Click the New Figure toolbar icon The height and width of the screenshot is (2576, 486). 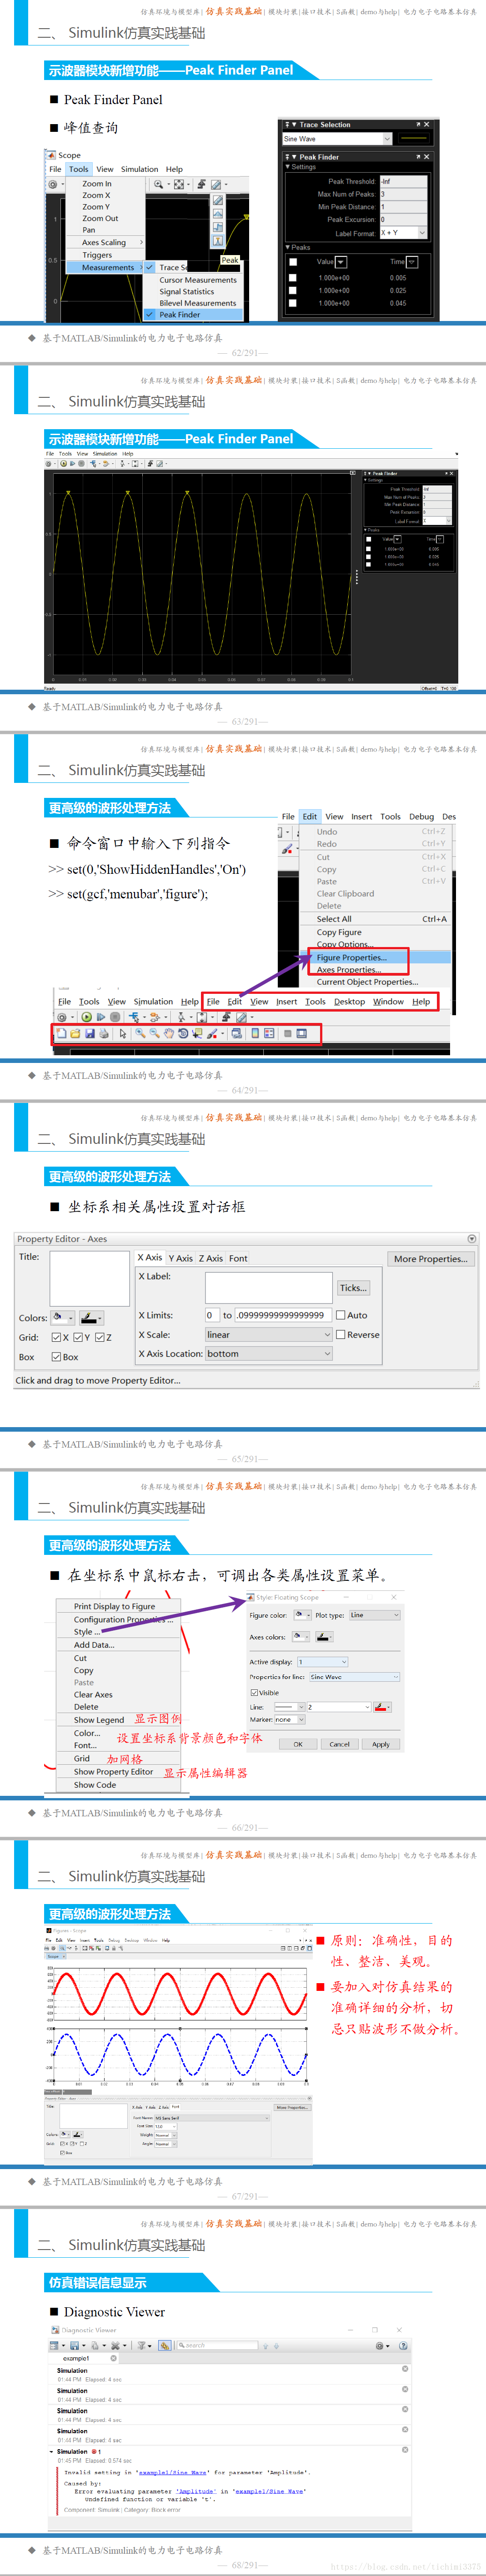(x=61, y=1033)
